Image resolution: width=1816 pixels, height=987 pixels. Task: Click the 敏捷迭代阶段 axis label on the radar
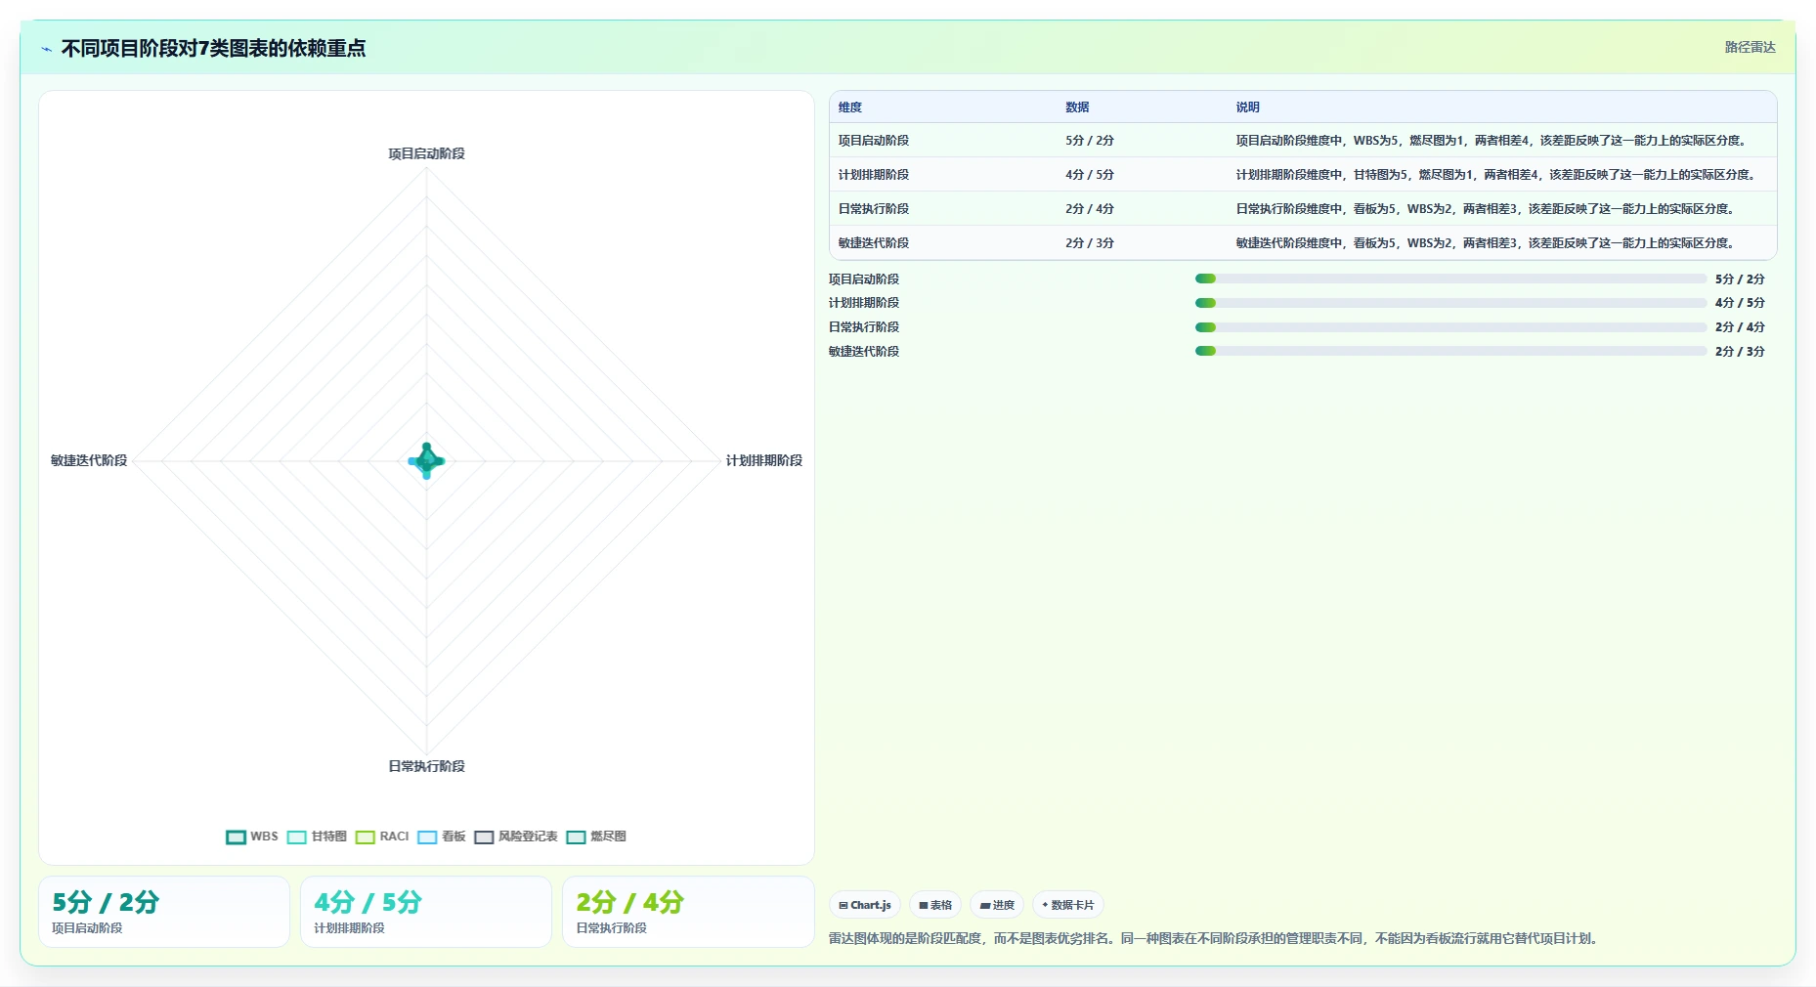(x=89, y=460)
